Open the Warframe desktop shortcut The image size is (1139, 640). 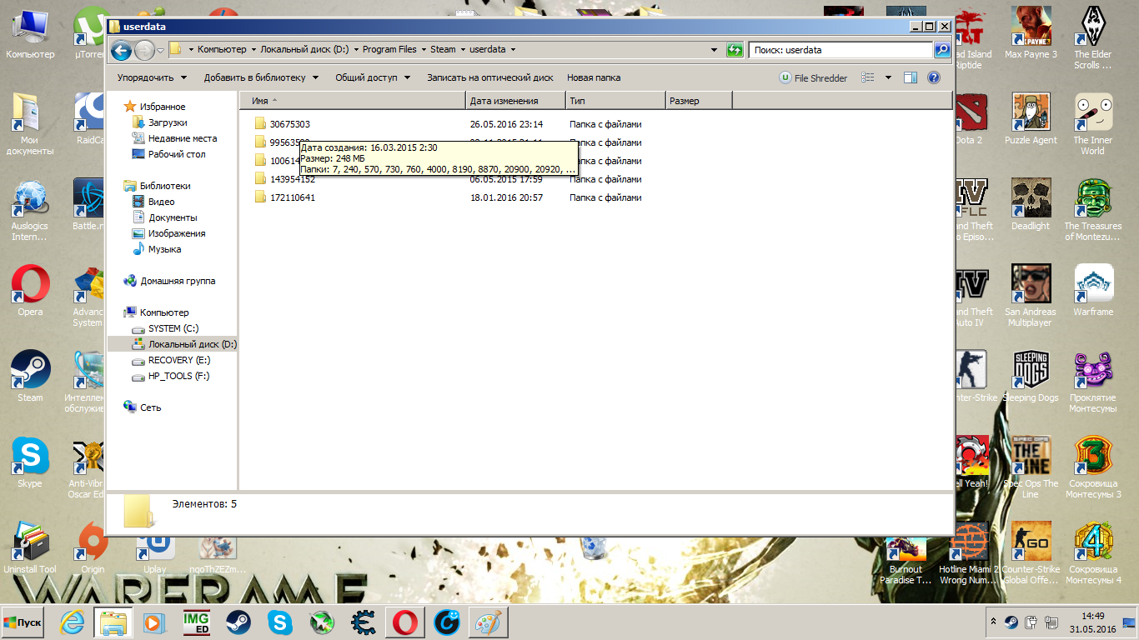[x=1093, y=290]
